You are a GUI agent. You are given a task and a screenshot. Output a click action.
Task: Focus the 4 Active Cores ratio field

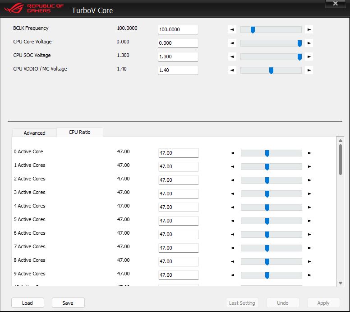click(178, 207)
